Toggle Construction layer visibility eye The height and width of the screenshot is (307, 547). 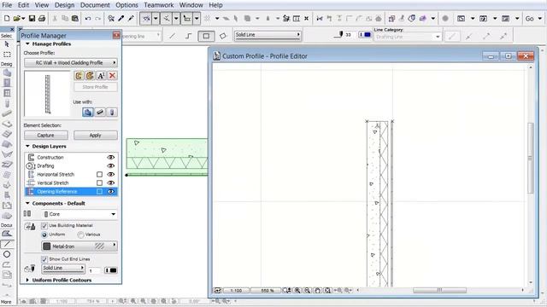tap(111, 157)
